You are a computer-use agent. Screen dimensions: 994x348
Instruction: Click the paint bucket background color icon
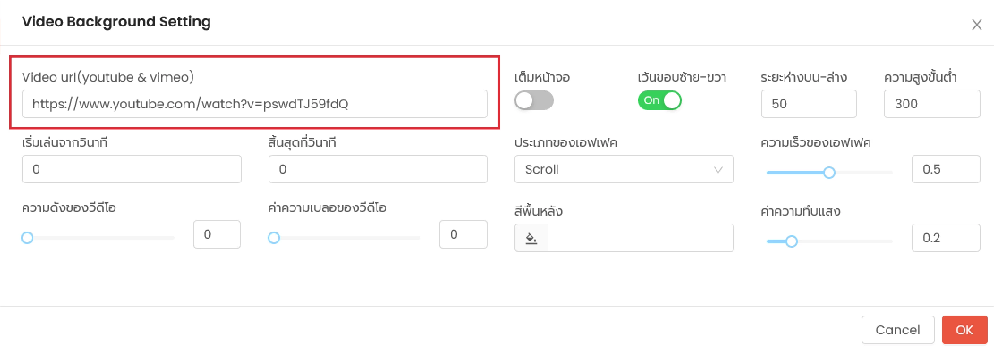pyautogui.click(x=531, y=238)
